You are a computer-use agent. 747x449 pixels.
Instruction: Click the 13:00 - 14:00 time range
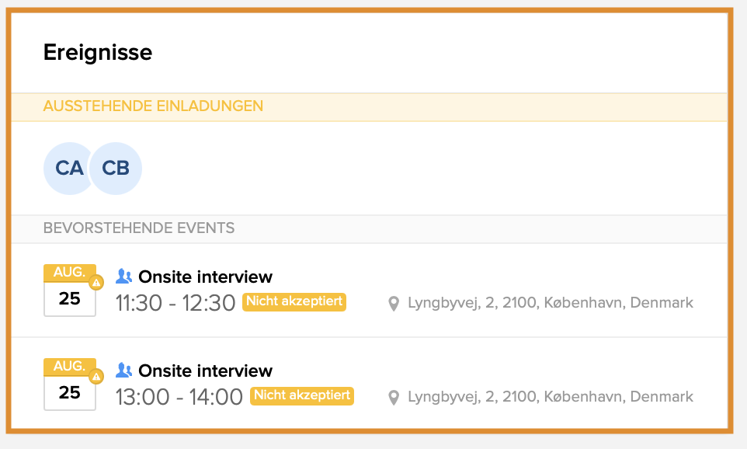click(x=179, y=397)
